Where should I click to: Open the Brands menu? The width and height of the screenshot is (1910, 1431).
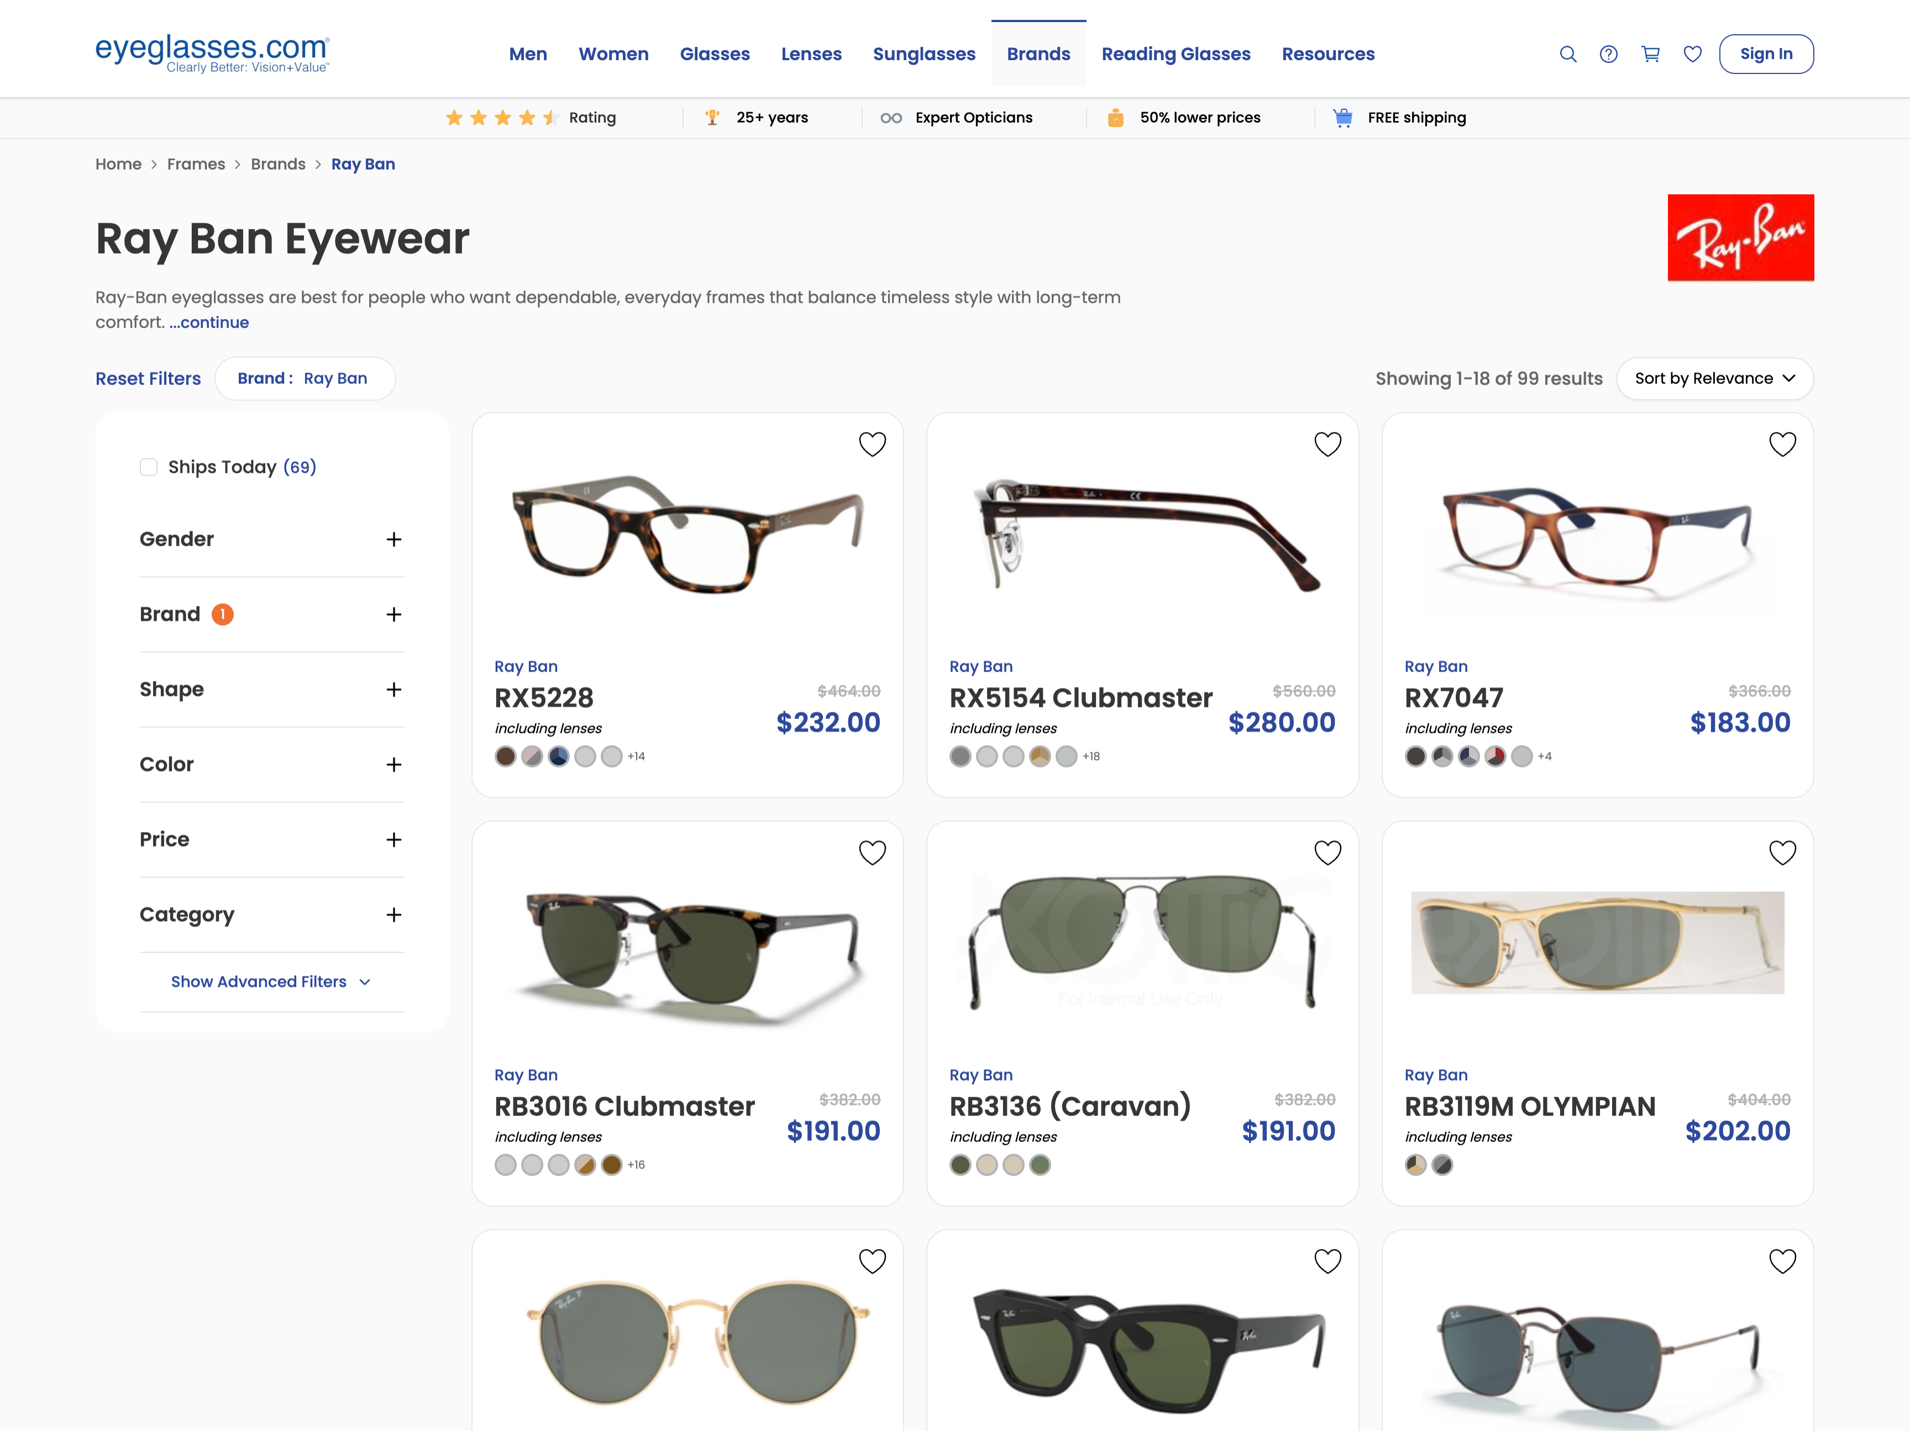point(1038,54)
